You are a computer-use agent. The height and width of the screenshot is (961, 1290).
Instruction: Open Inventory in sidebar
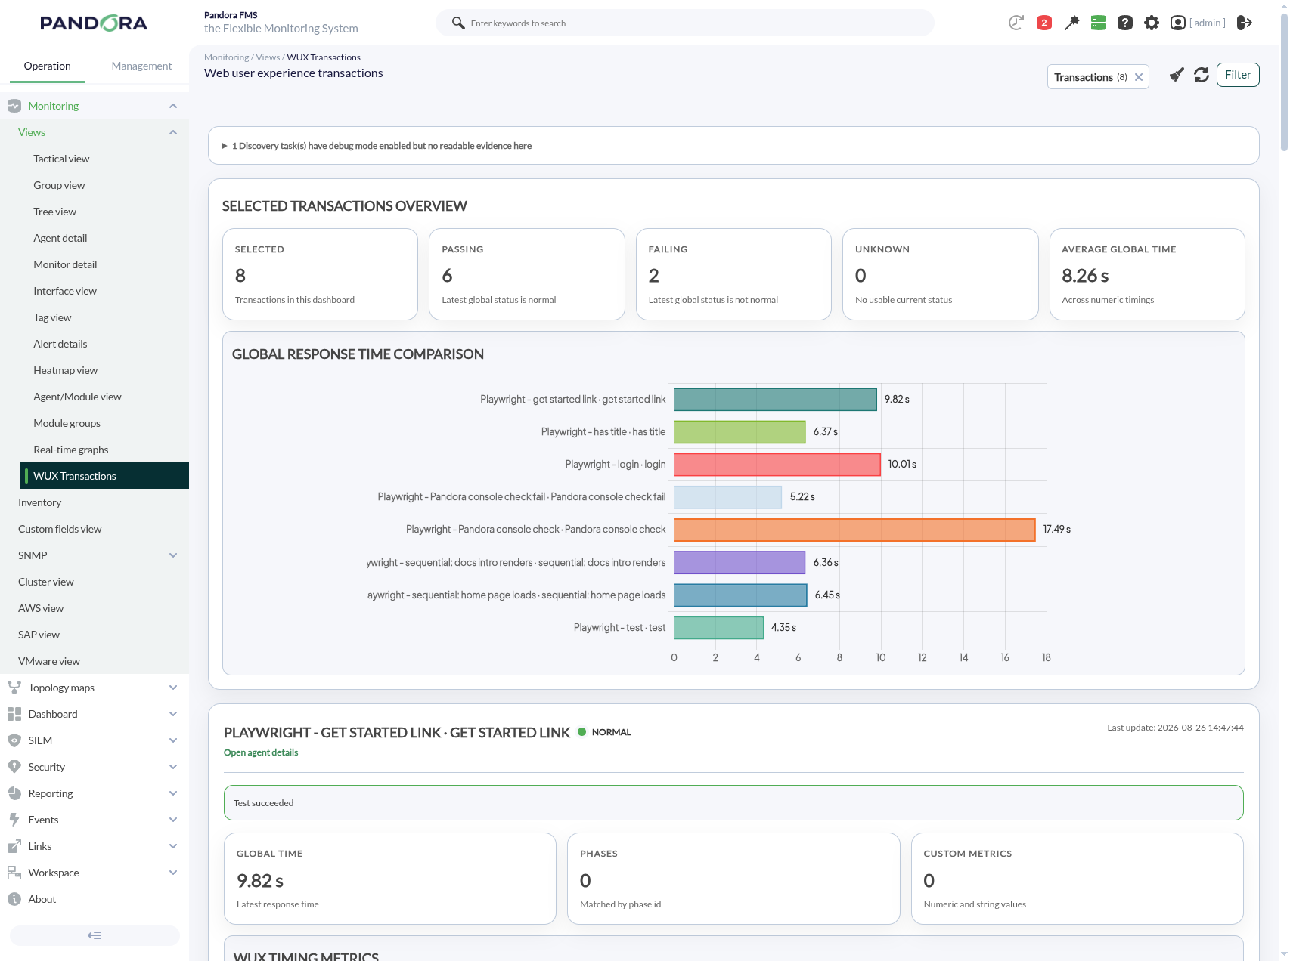[40, 502]
